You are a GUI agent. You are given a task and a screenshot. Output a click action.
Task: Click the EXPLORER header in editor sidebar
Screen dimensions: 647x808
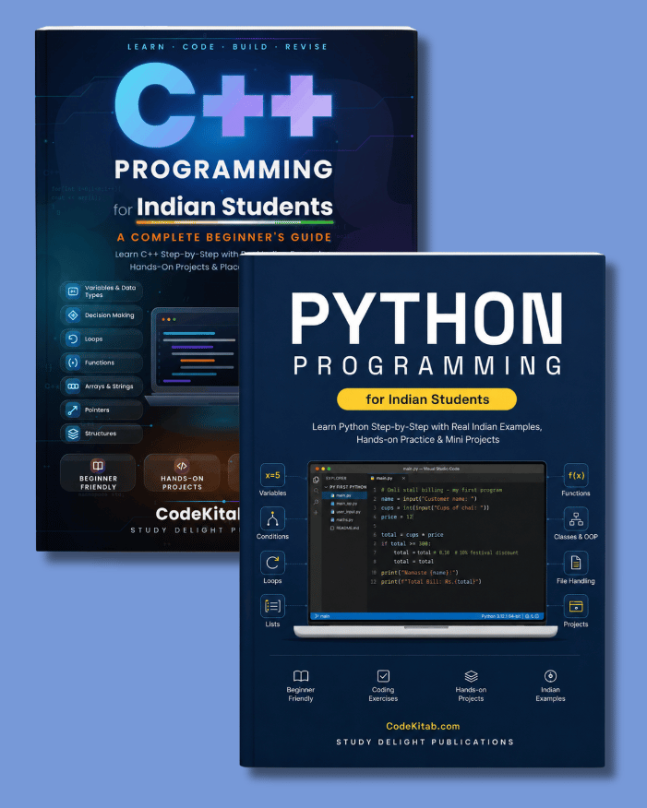[336, 478]
